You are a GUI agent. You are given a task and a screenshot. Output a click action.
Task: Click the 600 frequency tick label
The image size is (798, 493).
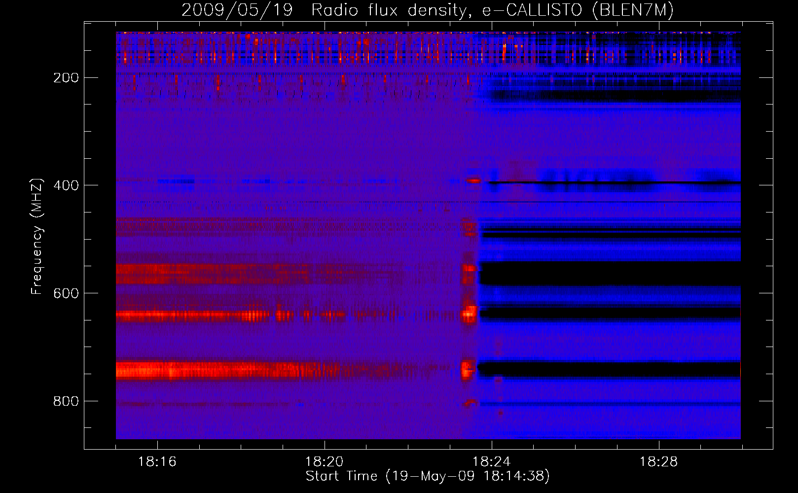66,293
